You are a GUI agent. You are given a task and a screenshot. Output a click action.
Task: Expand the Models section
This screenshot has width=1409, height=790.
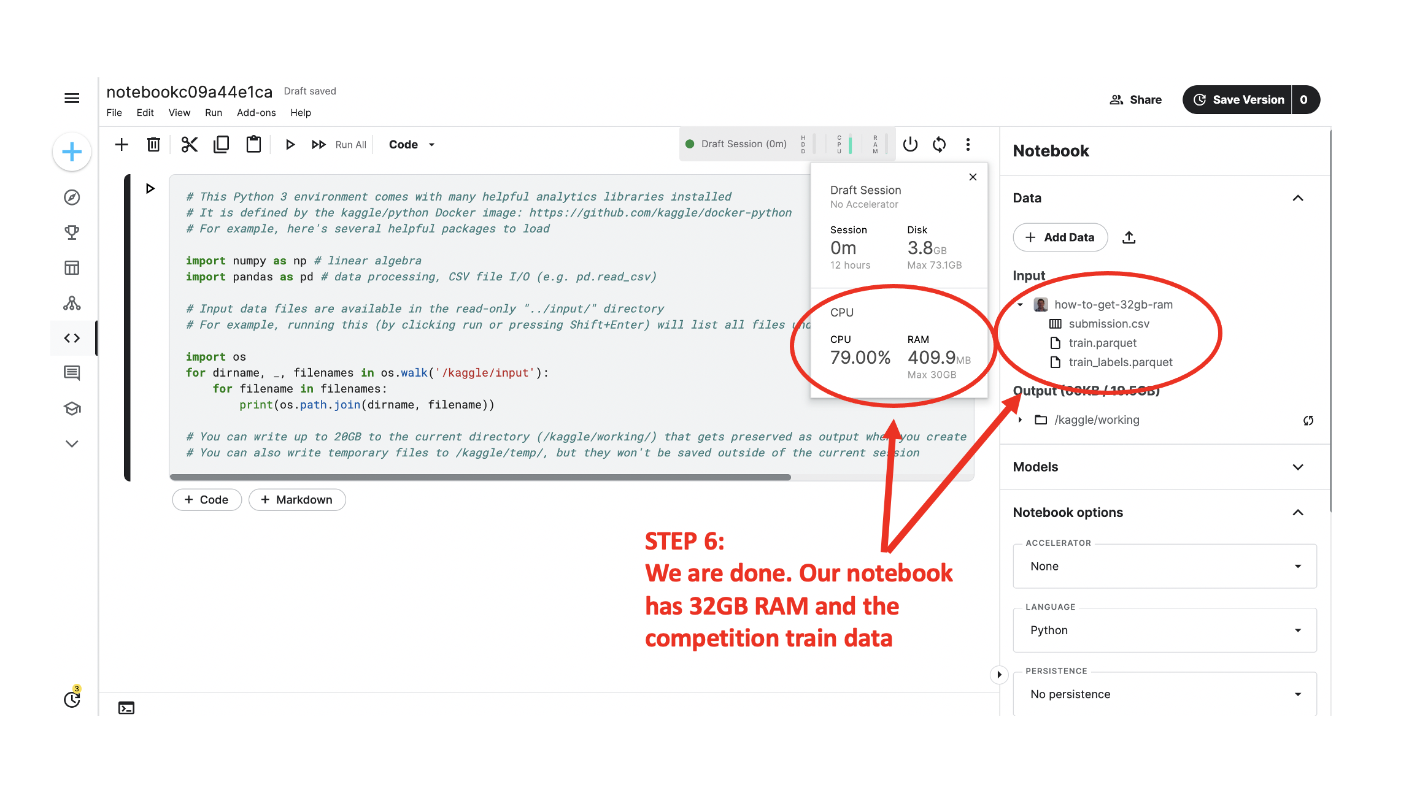click(x=1297, y=467)
